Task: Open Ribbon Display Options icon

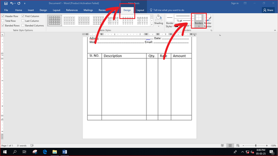Action: click(x=245, y=3)
